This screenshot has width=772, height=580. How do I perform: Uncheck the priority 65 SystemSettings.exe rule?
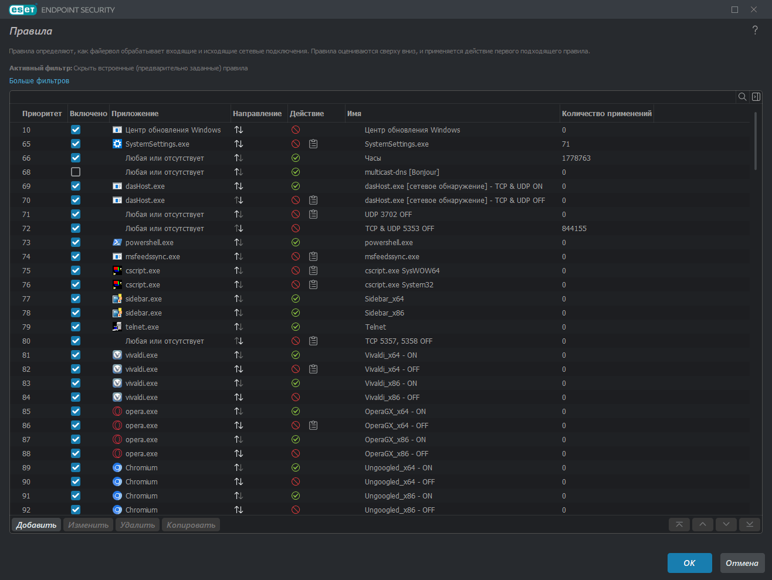coord(76,144)
